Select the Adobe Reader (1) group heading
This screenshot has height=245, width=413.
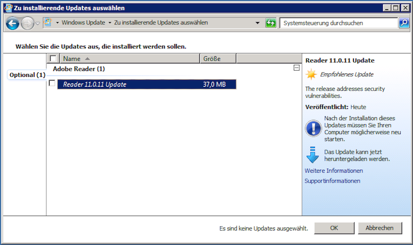pyautogui.click(x=79, y=69)
